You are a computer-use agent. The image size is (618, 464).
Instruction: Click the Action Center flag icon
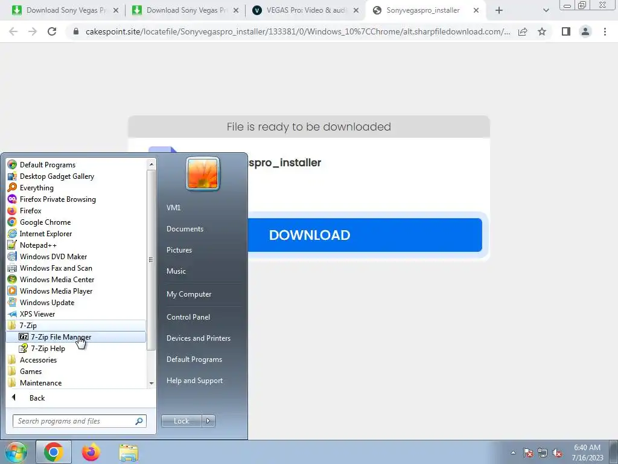pos(528,453)
